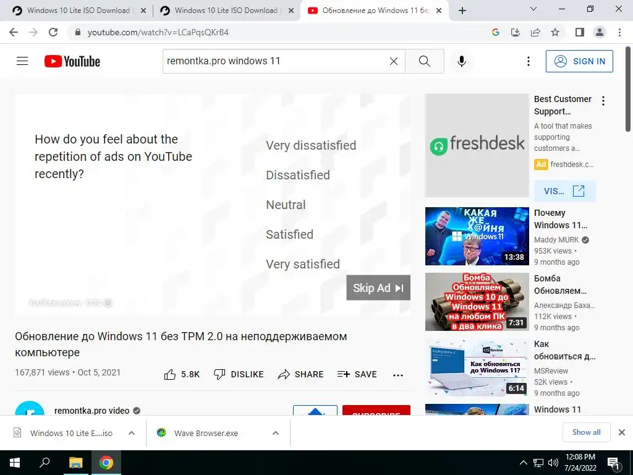This screenshot has width=633, height=475.
Task: Go back in browser history
Action: click(14, 32)
